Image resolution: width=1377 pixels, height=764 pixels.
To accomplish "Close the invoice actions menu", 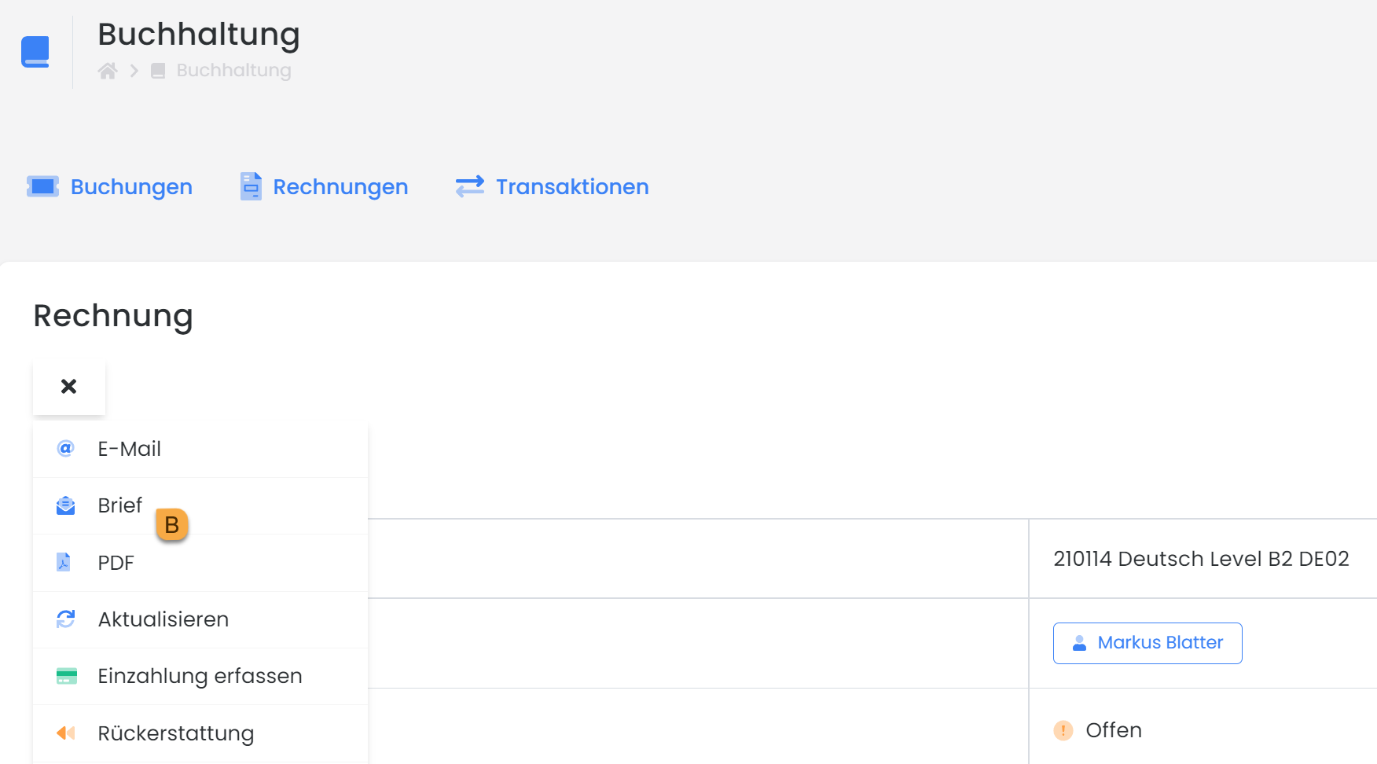I will pos(69,386).
